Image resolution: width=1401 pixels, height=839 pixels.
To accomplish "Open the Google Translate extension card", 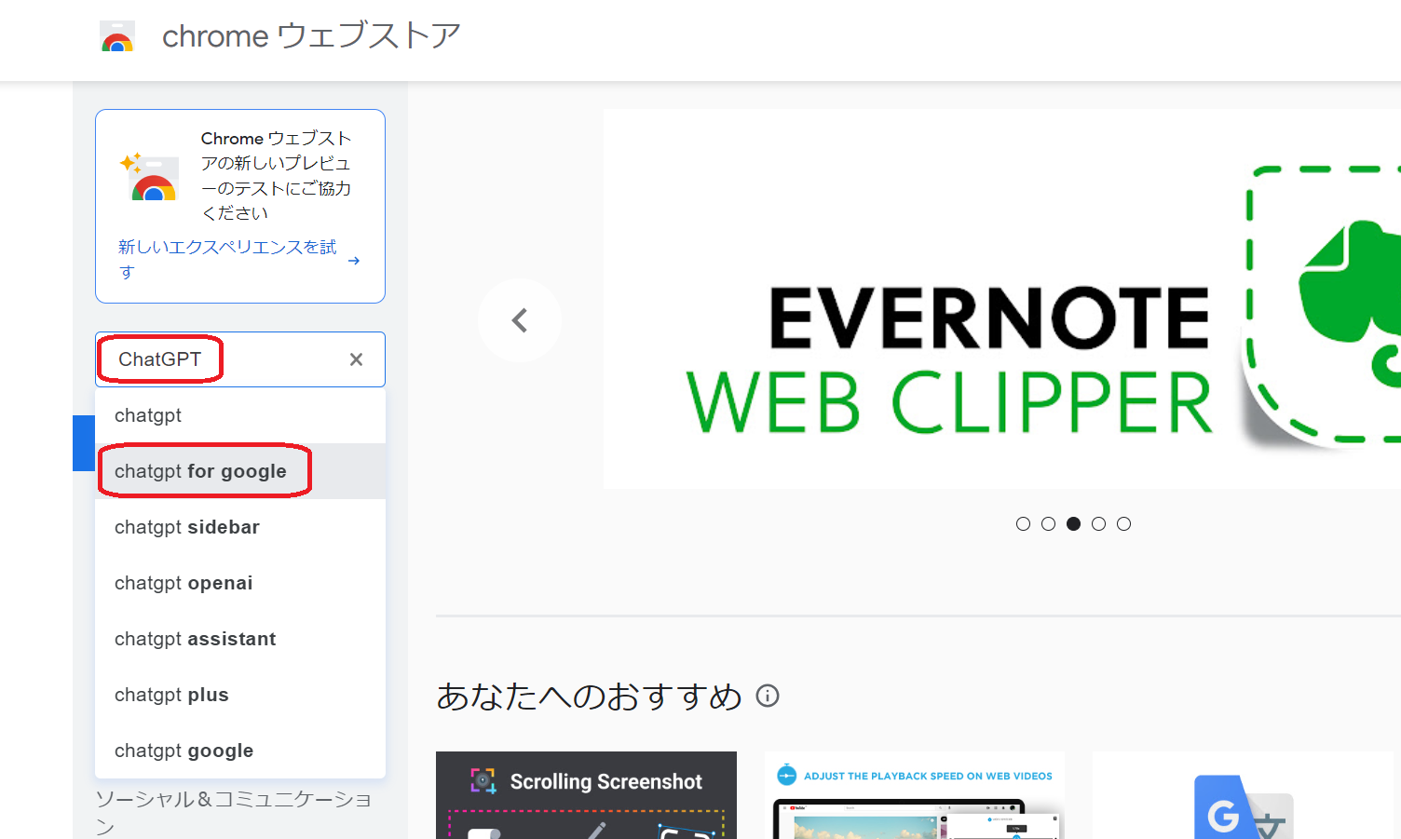I will point(1243,795).
